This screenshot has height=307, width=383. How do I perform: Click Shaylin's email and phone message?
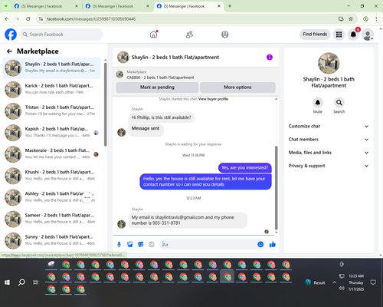tap(188, 220)
